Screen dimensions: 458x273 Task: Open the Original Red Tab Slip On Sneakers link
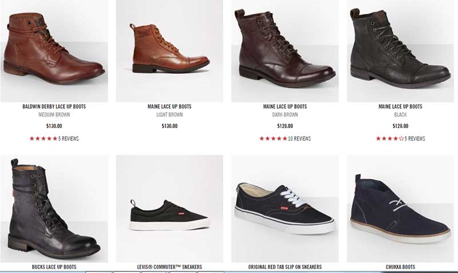tap(285, 267)
